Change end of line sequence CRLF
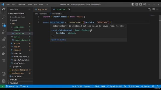161x90 pixels. (x=103, y=86)
